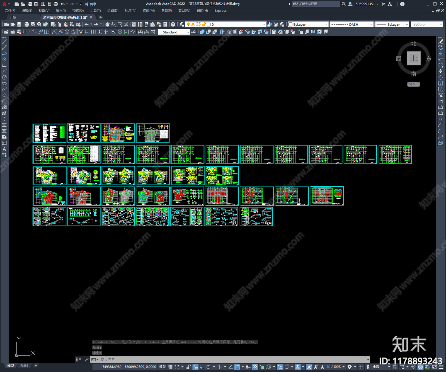This screenshot has width=446, height=372.
Task: Click the WCS button under the ViewCube
Action: [x=414, y=84]
